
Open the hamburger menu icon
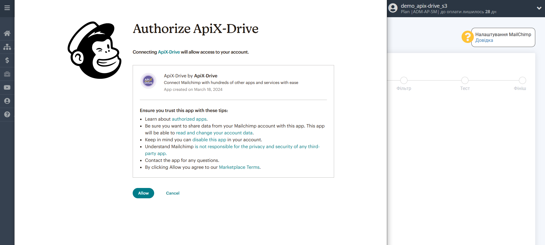coord(7,8)
